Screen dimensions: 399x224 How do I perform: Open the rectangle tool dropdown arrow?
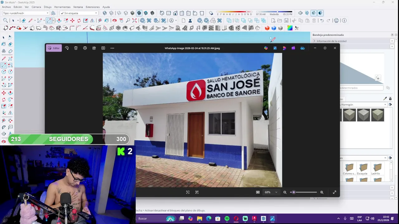53,21
